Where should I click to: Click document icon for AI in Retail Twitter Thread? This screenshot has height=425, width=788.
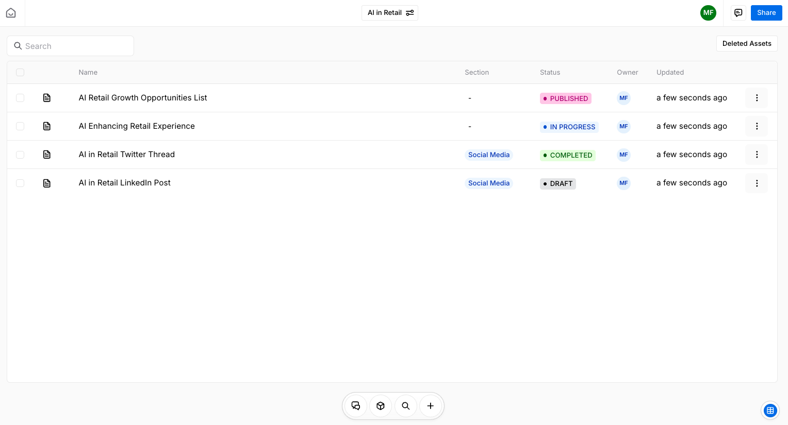click(47, 155)
